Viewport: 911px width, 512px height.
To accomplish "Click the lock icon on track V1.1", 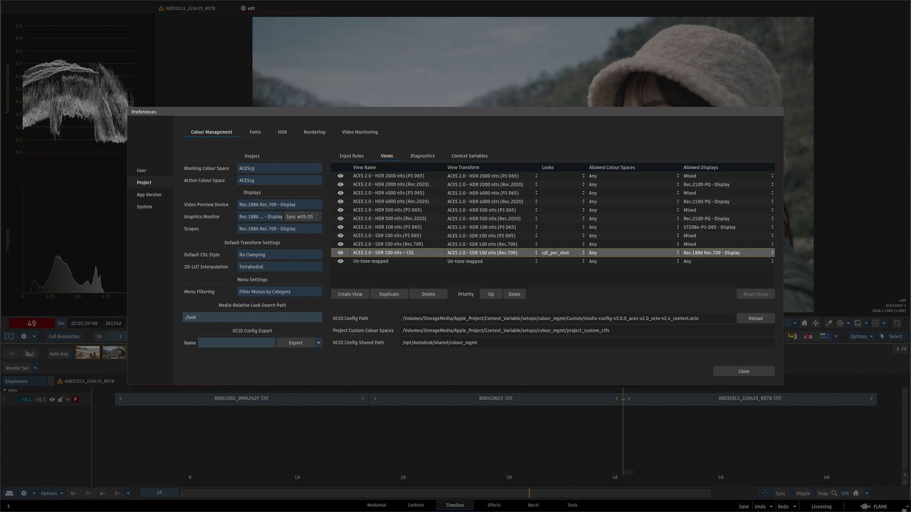I will click(x=60, y=399).
